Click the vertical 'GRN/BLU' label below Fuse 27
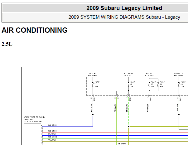The image size is (188, 145). point(147,108)
